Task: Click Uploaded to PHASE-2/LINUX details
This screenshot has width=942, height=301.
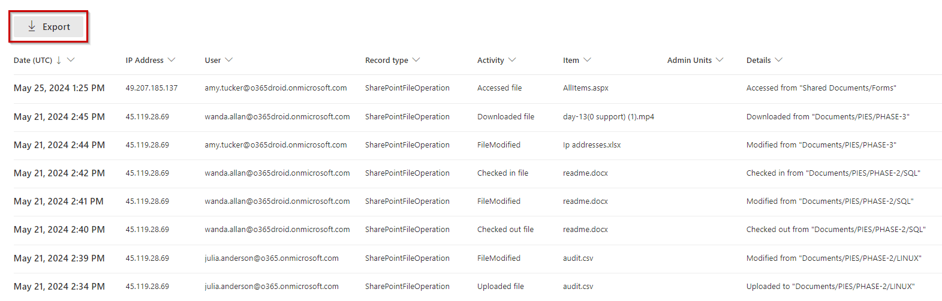Action: pyautogui.click(x=830, y=287)
